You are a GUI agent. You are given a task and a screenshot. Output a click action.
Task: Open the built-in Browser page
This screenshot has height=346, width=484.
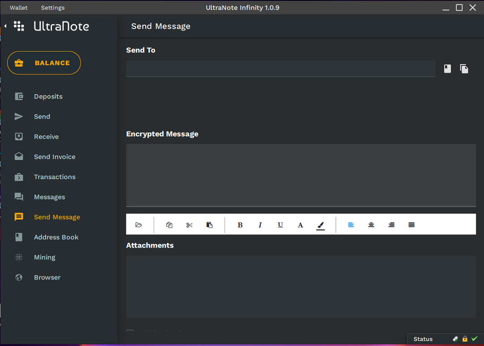[x=47, y=277]
